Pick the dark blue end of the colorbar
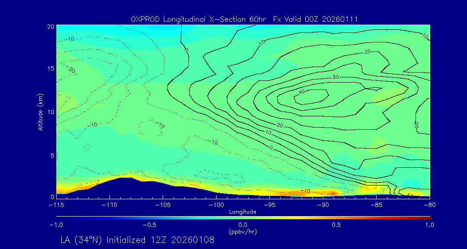467x249 pixels. pyautogui.click(x=58, y=217)
